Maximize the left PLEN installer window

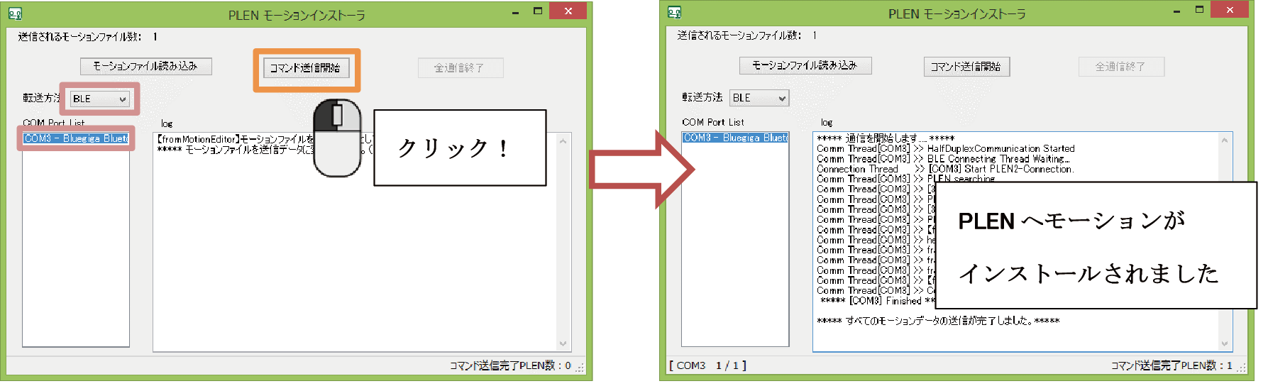click(538, 11)
